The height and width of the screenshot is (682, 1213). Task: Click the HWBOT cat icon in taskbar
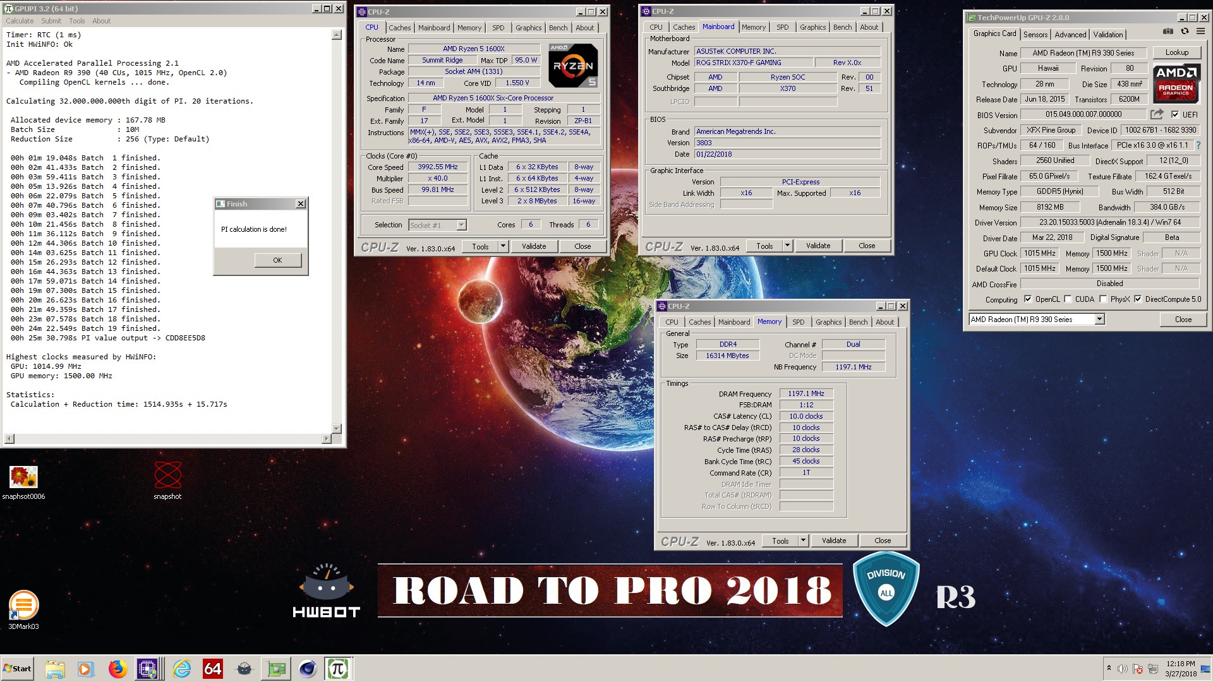[x=244, y=669]
